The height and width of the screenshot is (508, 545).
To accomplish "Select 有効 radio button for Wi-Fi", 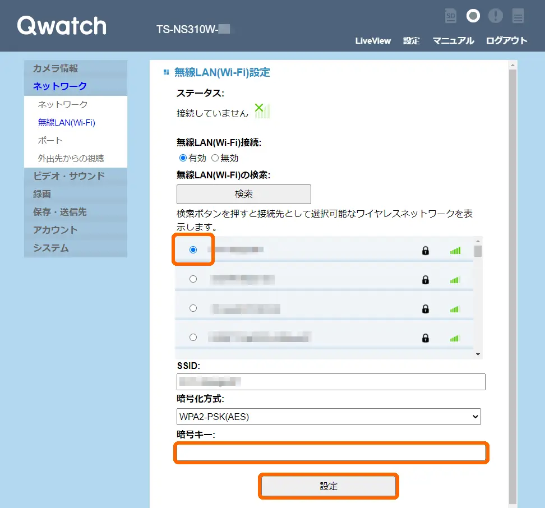I will click(x=183, y=158).
